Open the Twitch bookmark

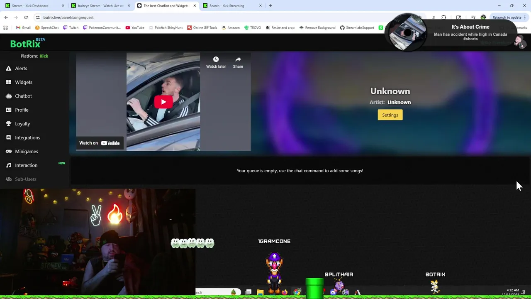[71, 28]
